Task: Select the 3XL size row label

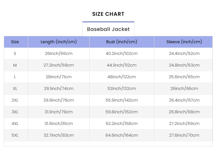Action: (15, 112)
